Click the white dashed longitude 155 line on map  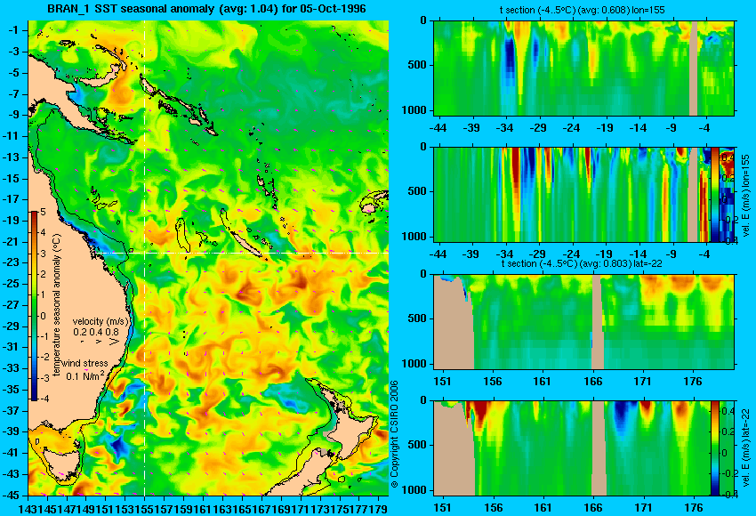coord(145,257)
